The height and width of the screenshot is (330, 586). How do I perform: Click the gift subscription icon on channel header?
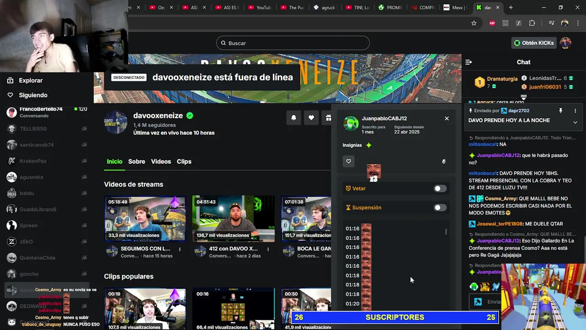click(x=328, y=118)
